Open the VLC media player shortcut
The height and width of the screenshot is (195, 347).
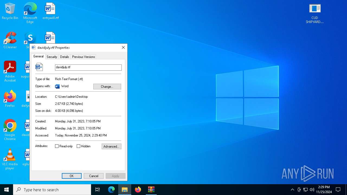tap(10, 159)
